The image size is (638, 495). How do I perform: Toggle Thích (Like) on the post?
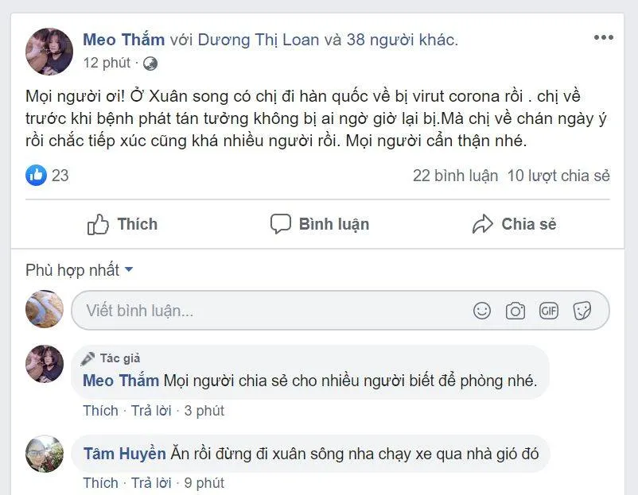click(123, 224)
